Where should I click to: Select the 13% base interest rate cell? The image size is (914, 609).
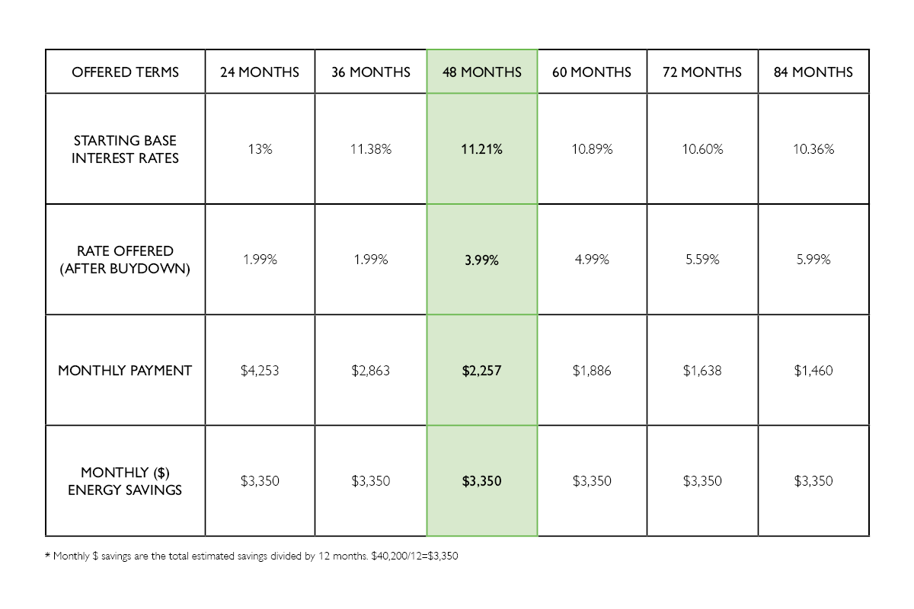[x=260, y=149]
